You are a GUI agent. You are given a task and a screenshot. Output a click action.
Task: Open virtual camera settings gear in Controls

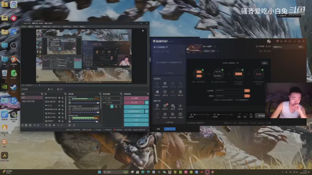click(x=147, y=111)
